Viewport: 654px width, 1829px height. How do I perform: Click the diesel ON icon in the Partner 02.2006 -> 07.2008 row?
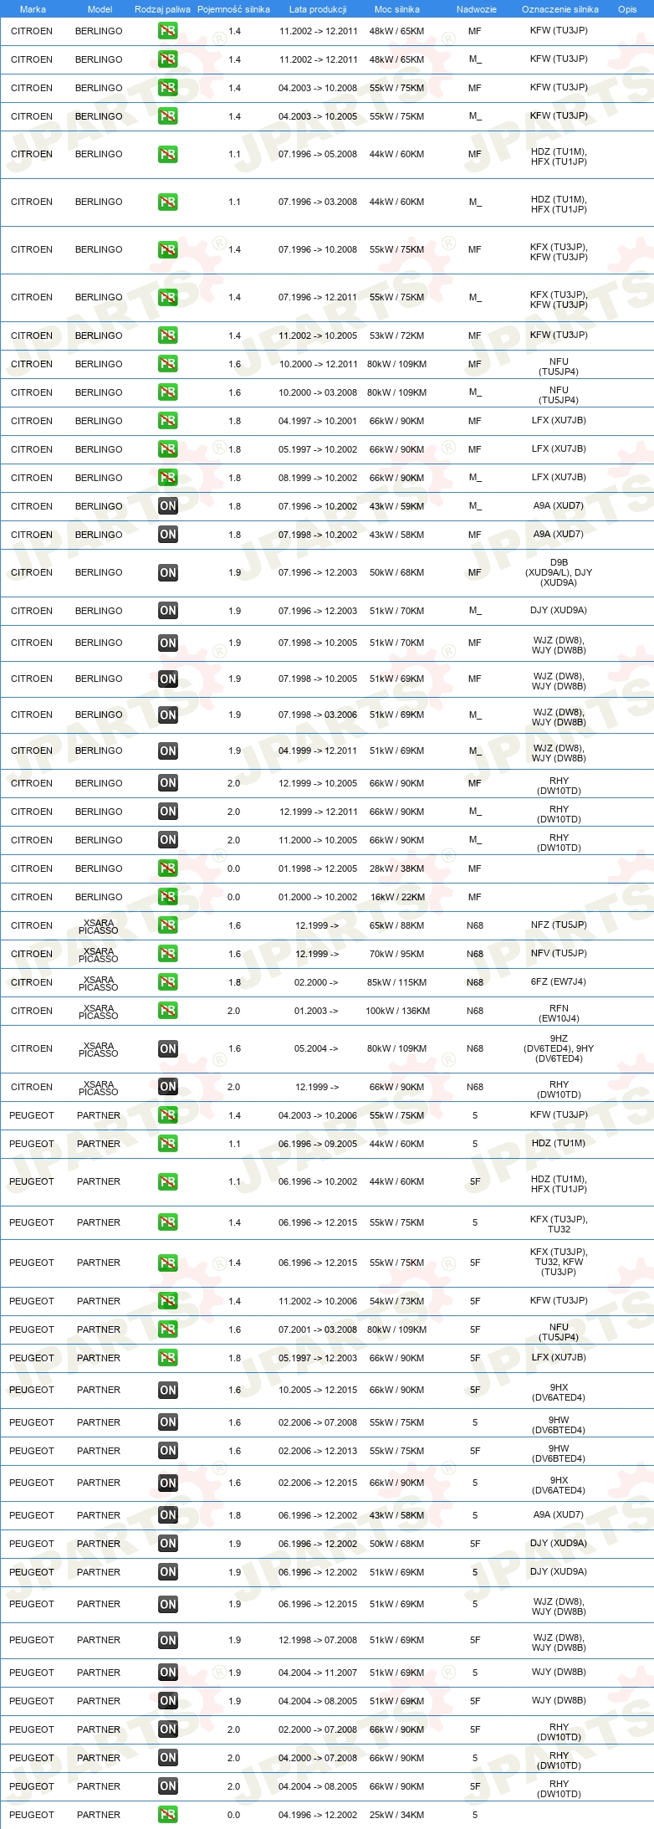pyautogui.click(x=168, y=1422)
